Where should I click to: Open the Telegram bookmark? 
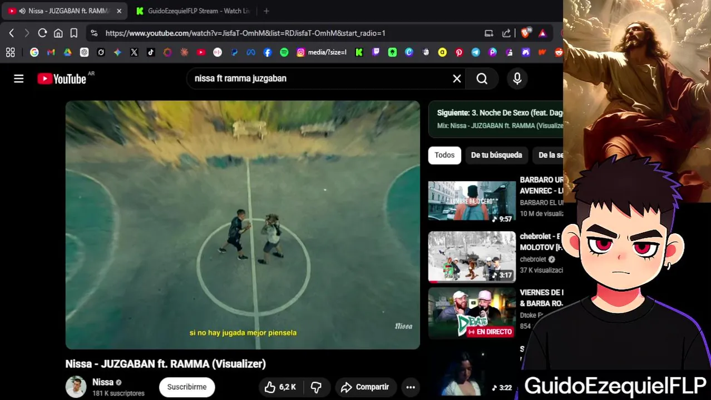click(476, 52)
